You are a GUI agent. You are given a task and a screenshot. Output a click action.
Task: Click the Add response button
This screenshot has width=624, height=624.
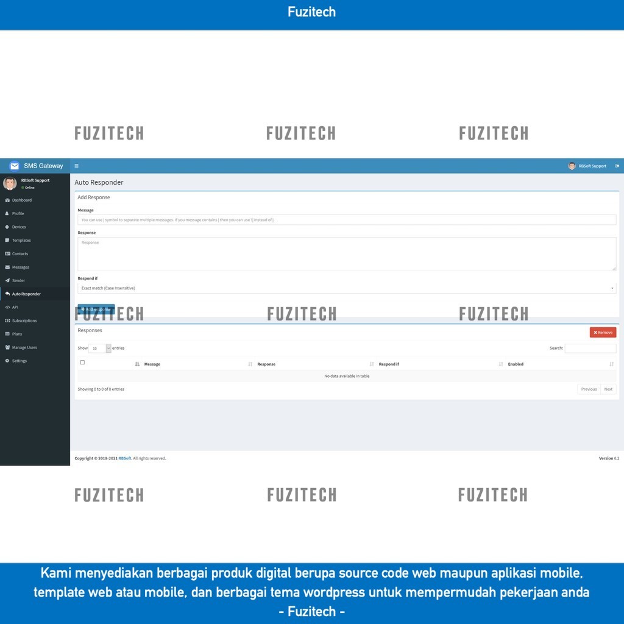point(96,309)
